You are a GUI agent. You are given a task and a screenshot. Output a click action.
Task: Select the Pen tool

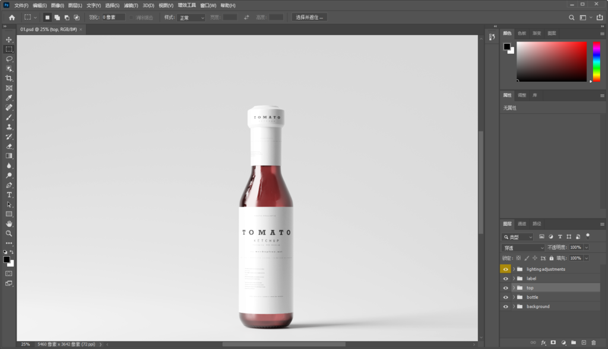point(9,185)
